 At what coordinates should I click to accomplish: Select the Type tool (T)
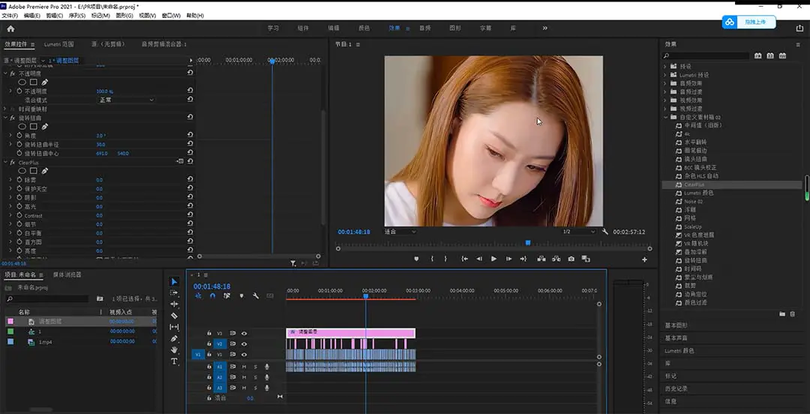[175, 361]
